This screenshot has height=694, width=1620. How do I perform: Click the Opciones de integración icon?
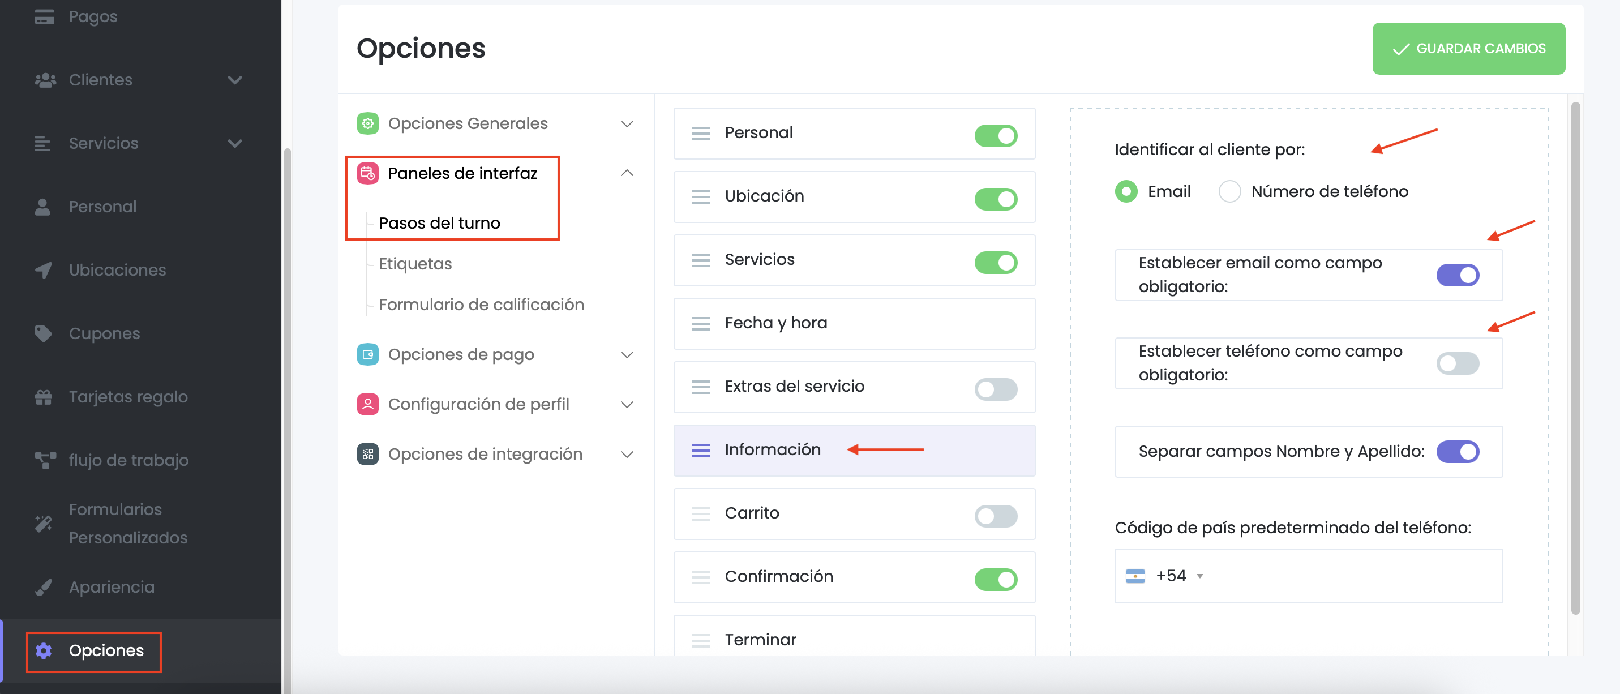367,453
